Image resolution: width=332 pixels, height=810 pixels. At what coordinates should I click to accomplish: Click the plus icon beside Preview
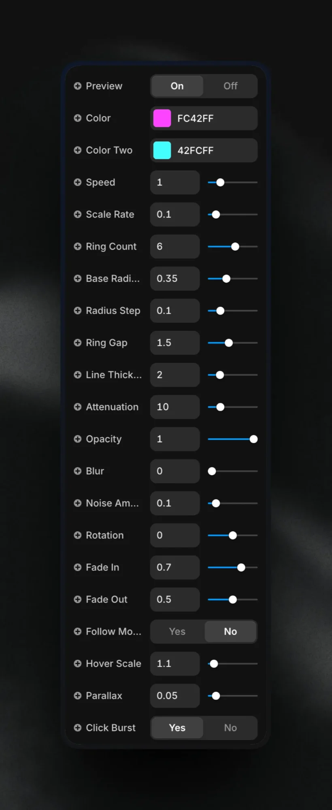coord(77,86)
